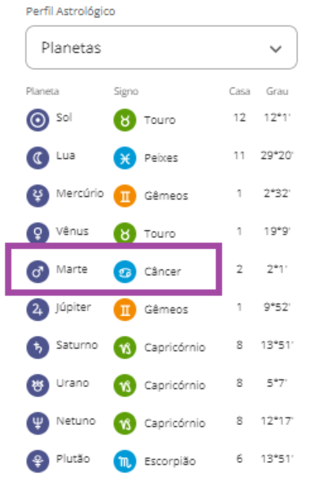This screenshot has width=318, height=479.
Task: Click the Vênus planet symbol icon
Action: point(38,233)
